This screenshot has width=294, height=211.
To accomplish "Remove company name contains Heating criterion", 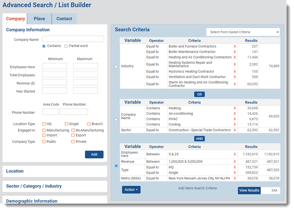I will (235, 108).
